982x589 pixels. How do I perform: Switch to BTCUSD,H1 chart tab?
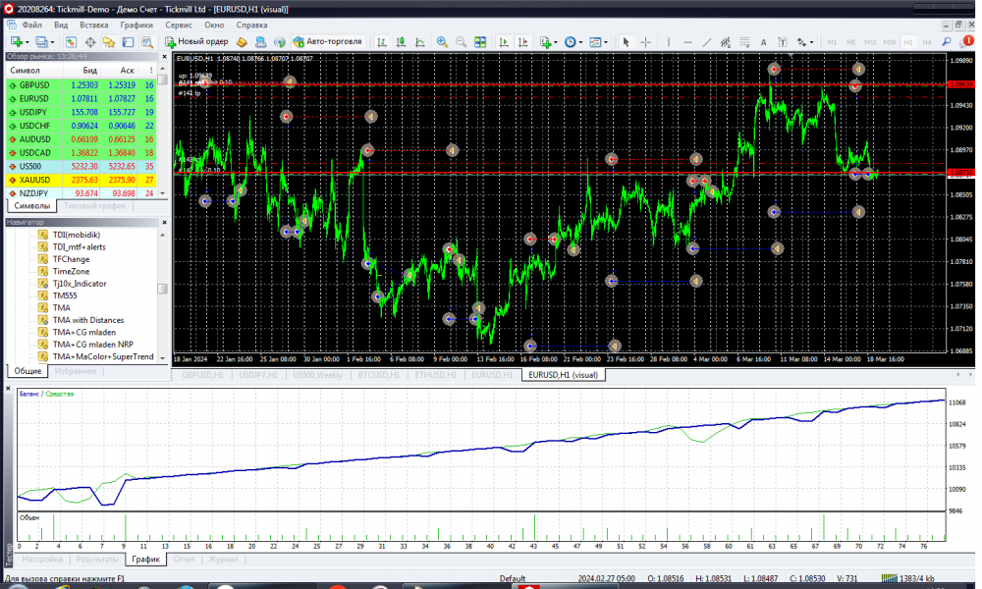coord(378,375)
